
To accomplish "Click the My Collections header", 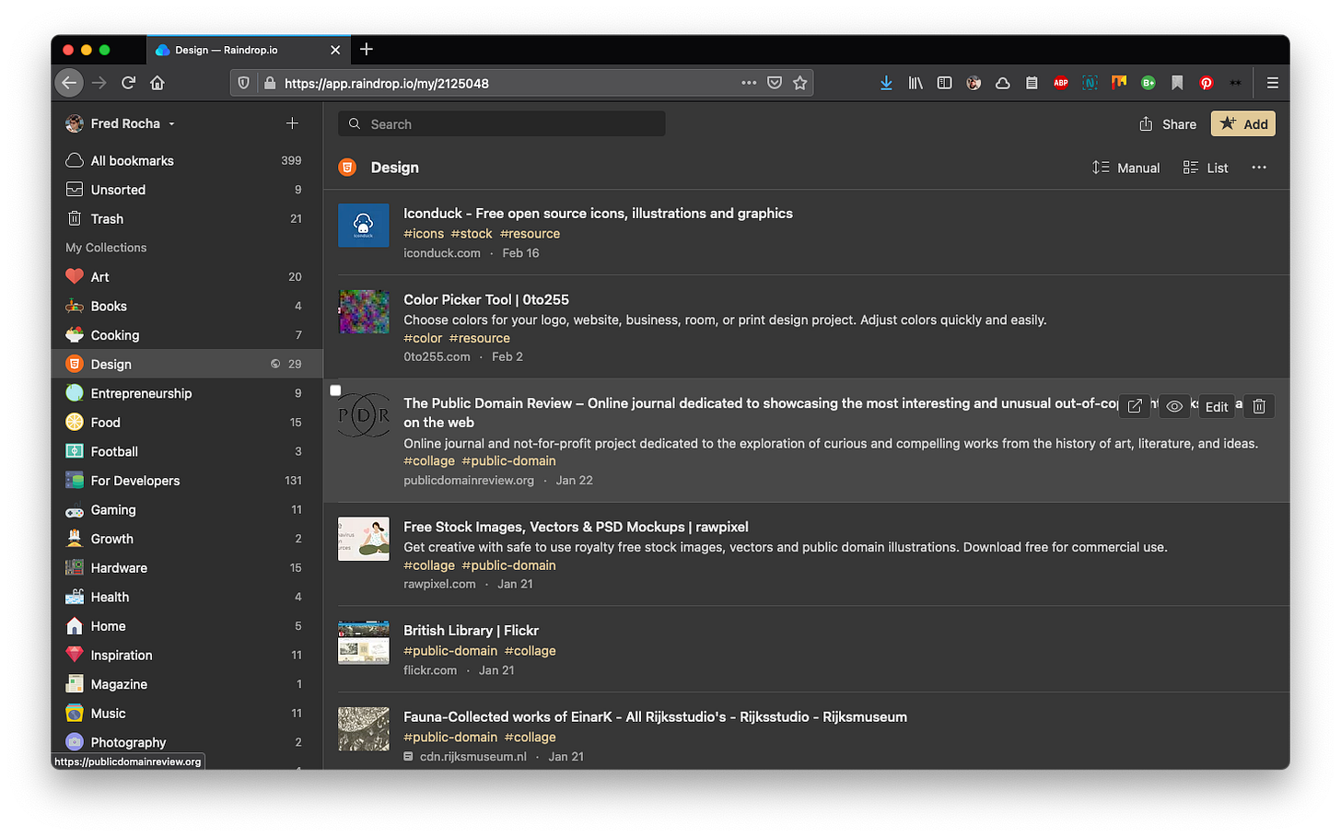I will 106,248.
